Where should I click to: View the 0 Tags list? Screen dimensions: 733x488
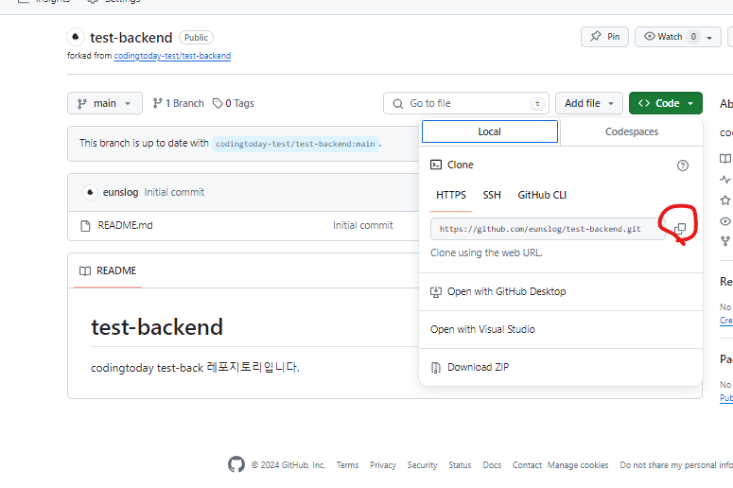(x=234, y=103)
